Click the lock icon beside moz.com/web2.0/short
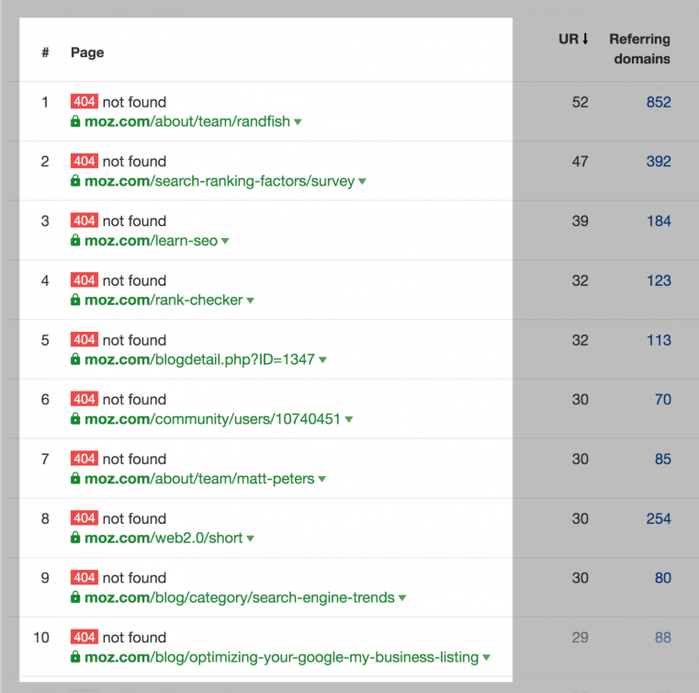This screenshot has width=699, height=693. 76,538
